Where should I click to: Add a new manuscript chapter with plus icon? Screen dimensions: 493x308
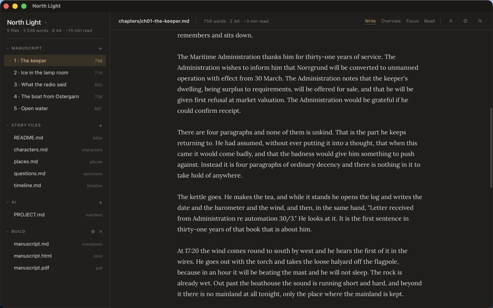click(101, 48)
